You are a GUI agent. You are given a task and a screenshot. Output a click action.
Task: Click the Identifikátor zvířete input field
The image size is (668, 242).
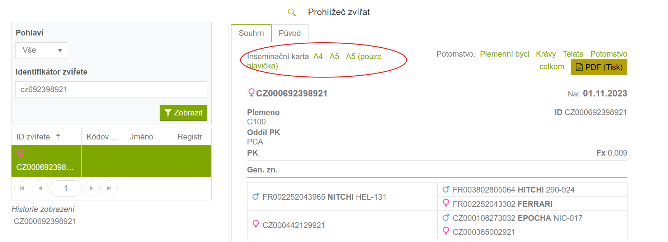point(111,90)
